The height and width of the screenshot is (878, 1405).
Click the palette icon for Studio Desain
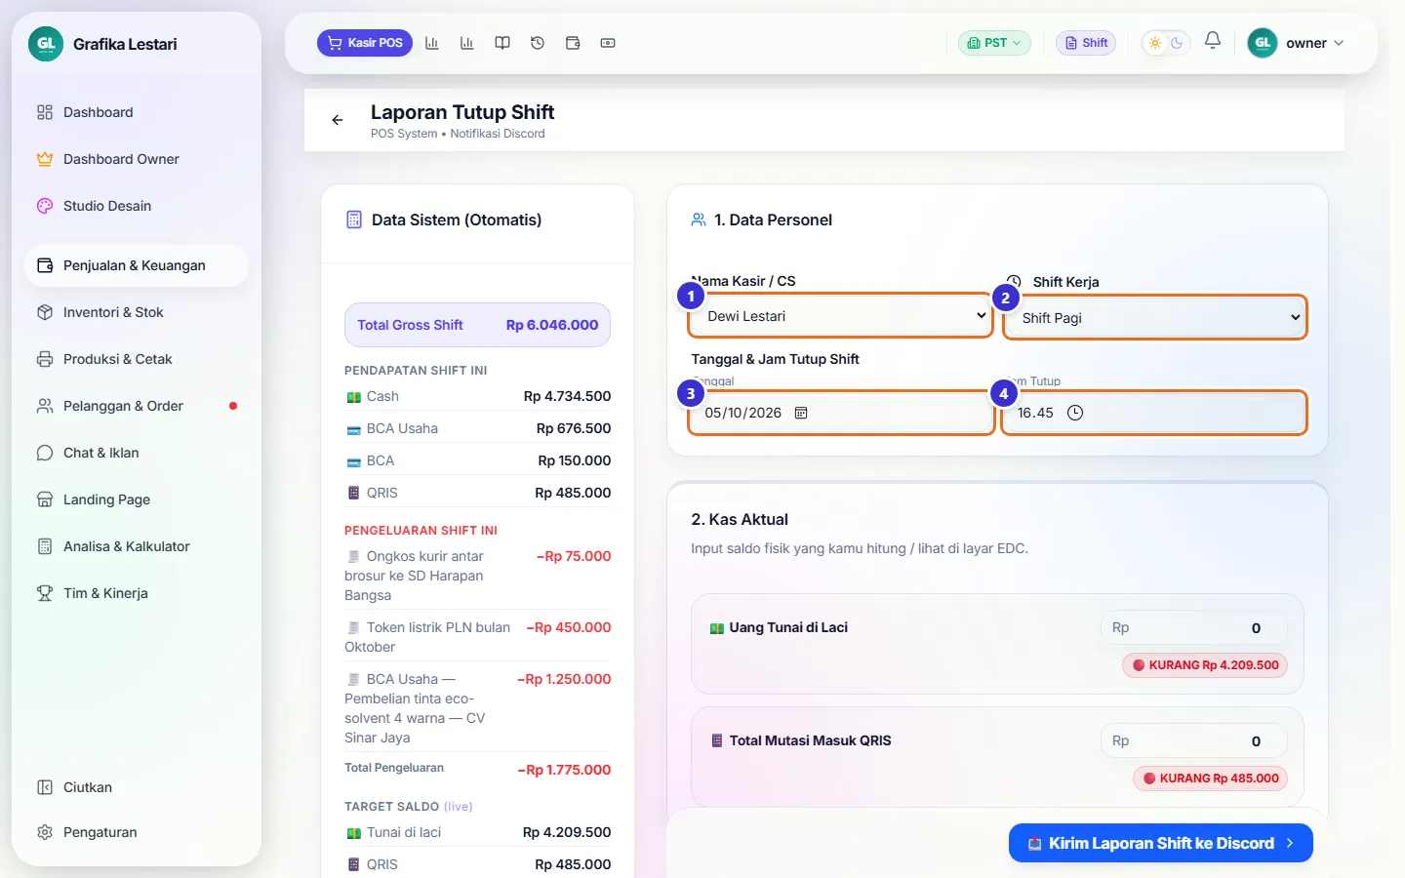pyautogui.click(x=45, y=206)
